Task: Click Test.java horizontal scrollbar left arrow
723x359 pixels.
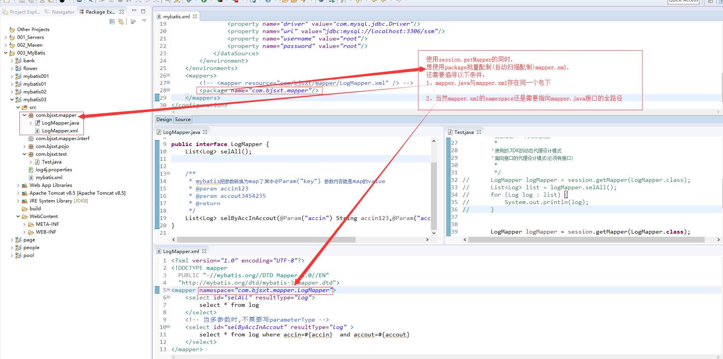Action: click(x=465, y=239)
